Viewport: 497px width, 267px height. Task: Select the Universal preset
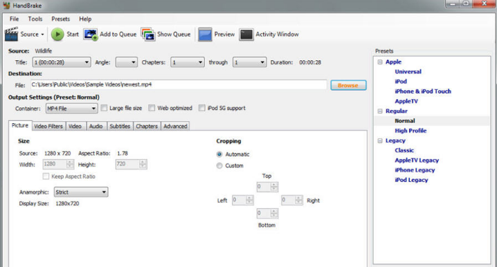(x=408, y=71)
